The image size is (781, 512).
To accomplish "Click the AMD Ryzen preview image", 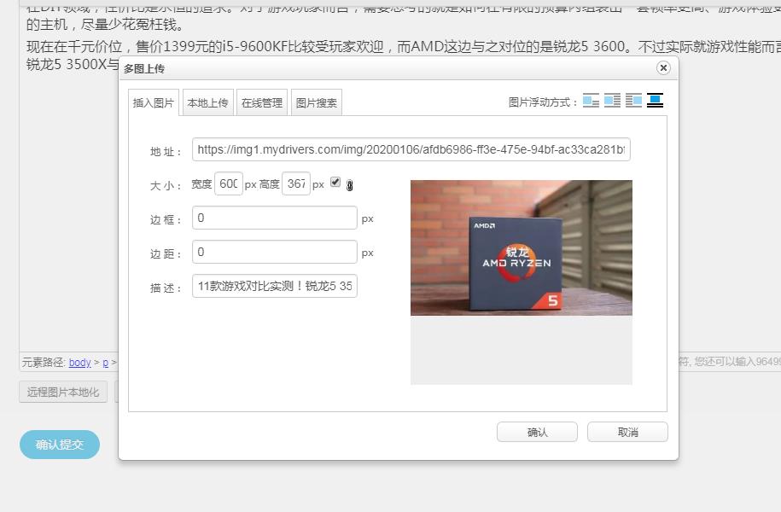I will point(521,247).
